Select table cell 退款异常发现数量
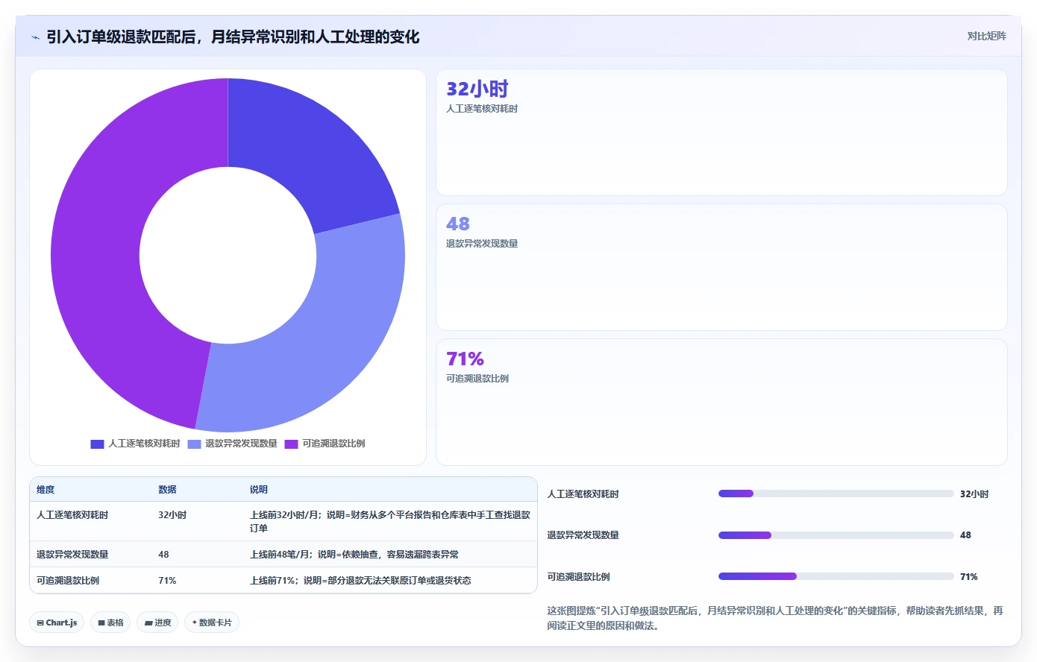Screen dimensions: 1037x662 (x=72, y=555)
